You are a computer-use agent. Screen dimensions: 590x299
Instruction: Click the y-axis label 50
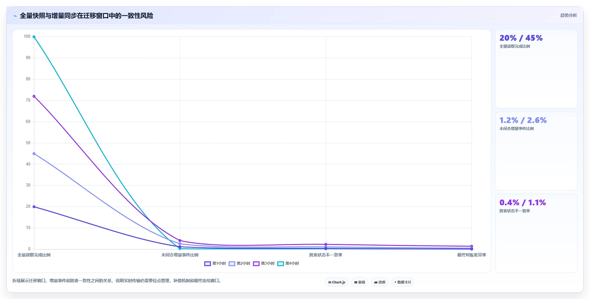tap(28, 143)
